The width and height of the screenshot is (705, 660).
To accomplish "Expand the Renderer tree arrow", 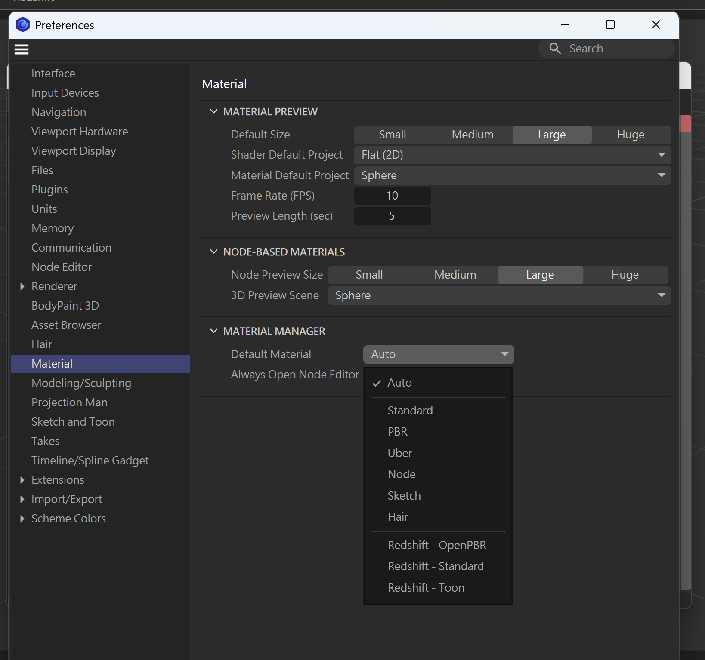I will pyautogui.click(x=22, y=286).
